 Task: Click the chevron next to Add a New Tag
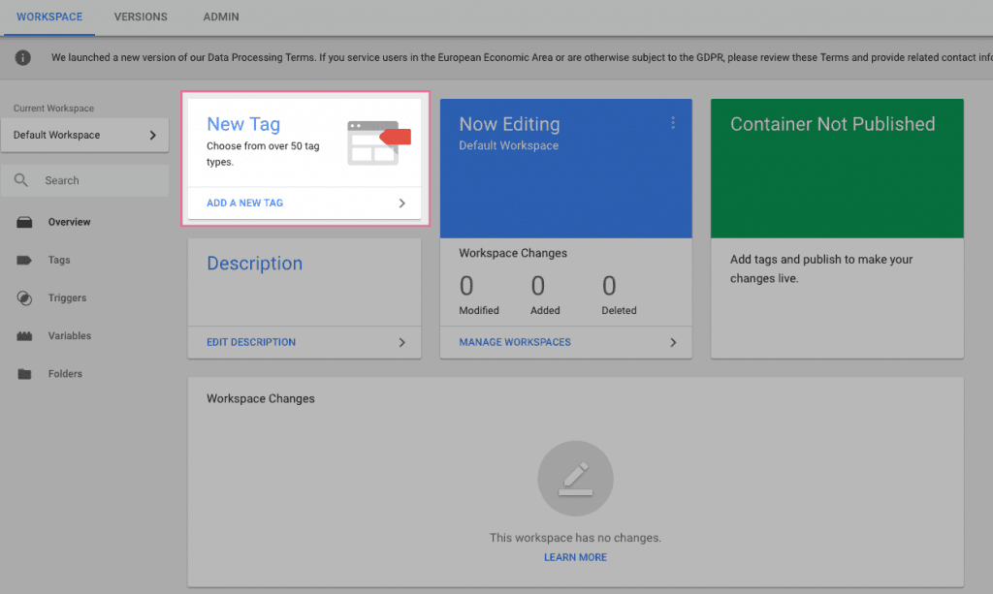(402, 203)
